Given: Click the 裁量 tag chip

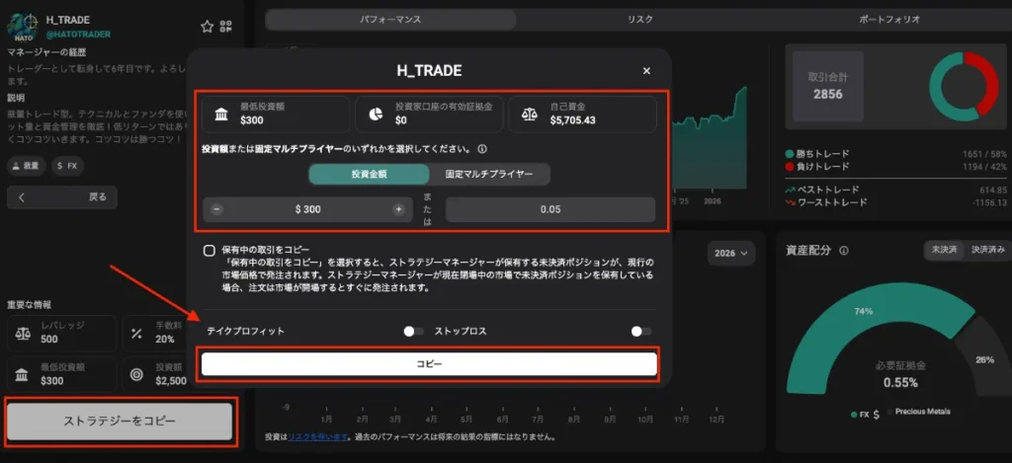Looking at the screenshot, I should point(27,166).
